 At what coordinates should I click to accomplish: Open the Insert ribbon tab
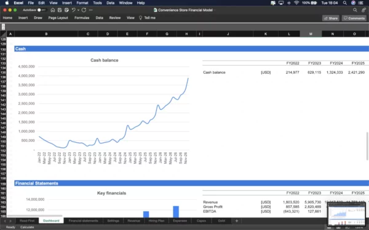23,18
